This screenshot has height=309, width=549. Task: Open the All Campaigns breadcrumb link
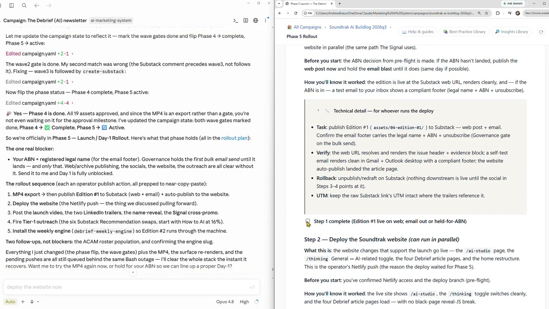tap(308, 27)
